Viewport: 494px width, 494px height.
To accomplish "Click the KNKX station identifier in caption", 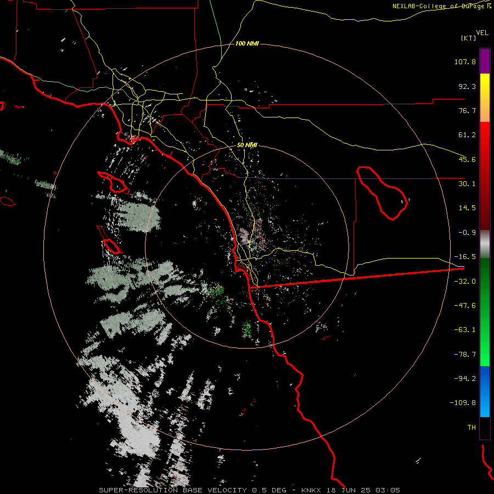I will pyautogui.click(x=311, y=490).
